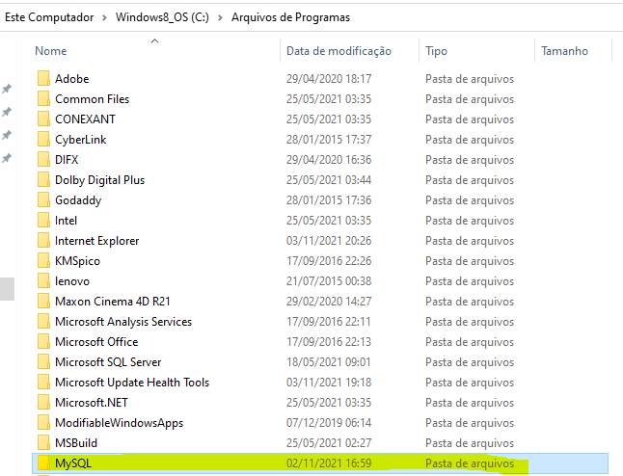Click date 25/05/2021 02:27 in MSBuild row
The width and height of the screenshot is (623, 476).
[x=329, y=443]
